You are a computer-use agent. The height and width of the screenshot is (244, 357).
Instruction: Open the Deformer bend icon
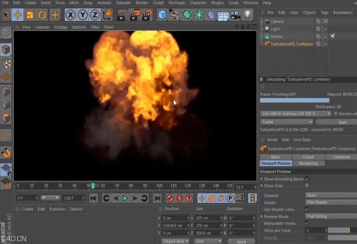click(211, 15)
